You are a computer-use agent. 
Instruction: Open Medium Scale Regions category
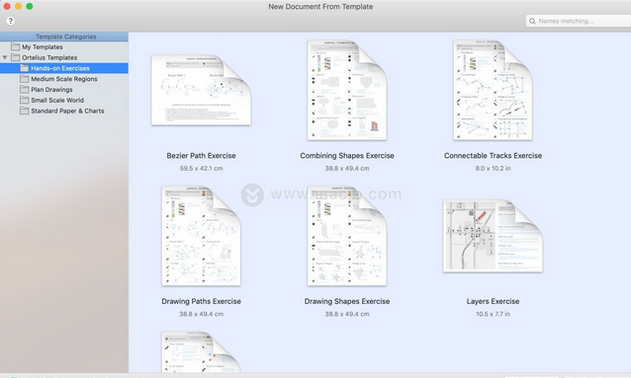click(x=64, y=79)
